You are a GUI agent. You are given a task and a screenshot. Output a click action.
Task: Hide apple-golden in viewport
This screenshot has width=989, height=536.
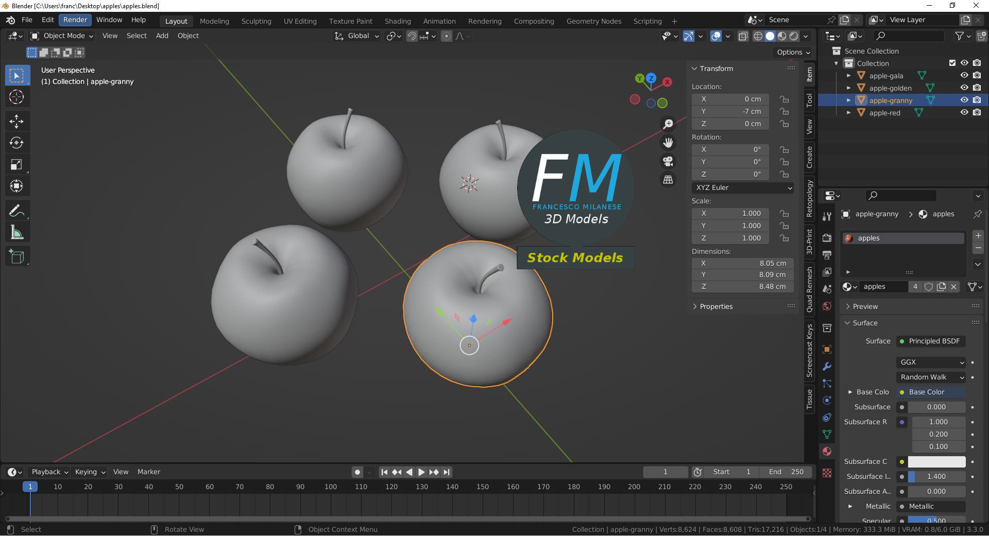(x=964, y=88)
